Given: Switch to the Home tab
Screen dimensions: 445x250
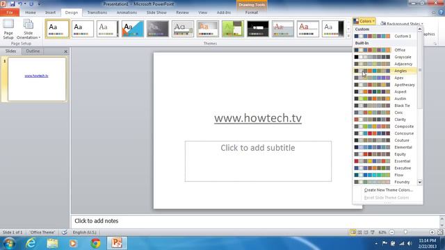Looking at the screenshot, I should [31, 12].
